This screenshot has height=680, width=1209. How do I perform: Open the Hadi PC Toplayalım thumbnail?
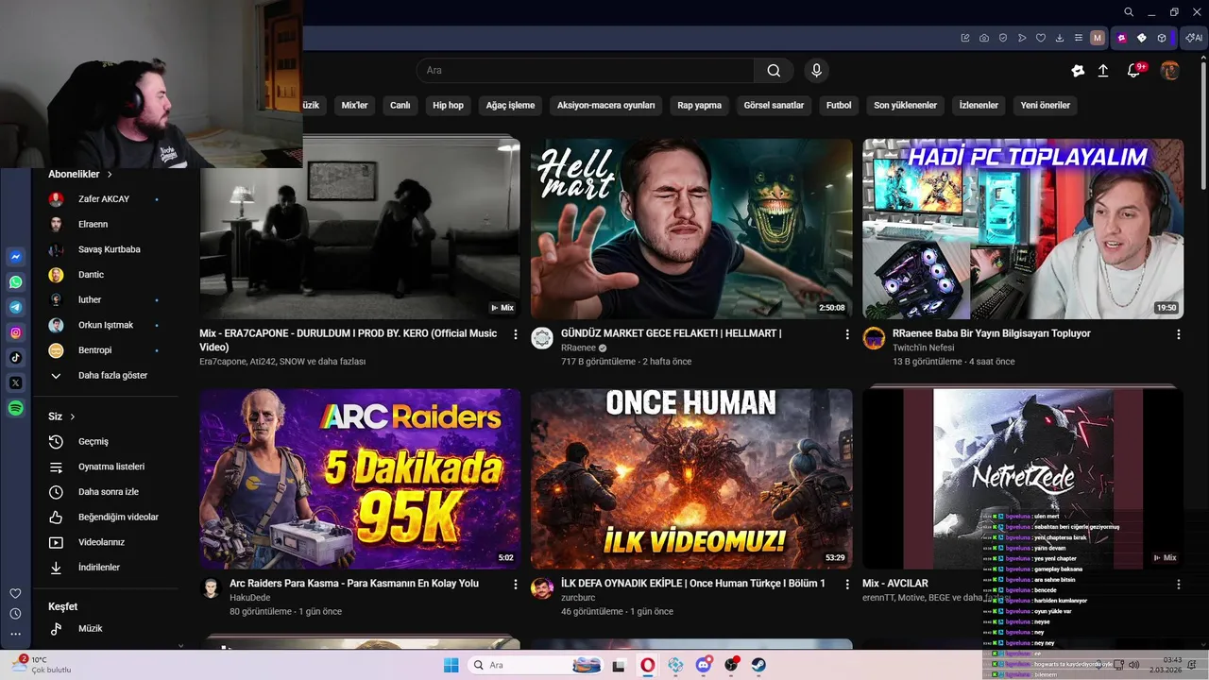1023,229
